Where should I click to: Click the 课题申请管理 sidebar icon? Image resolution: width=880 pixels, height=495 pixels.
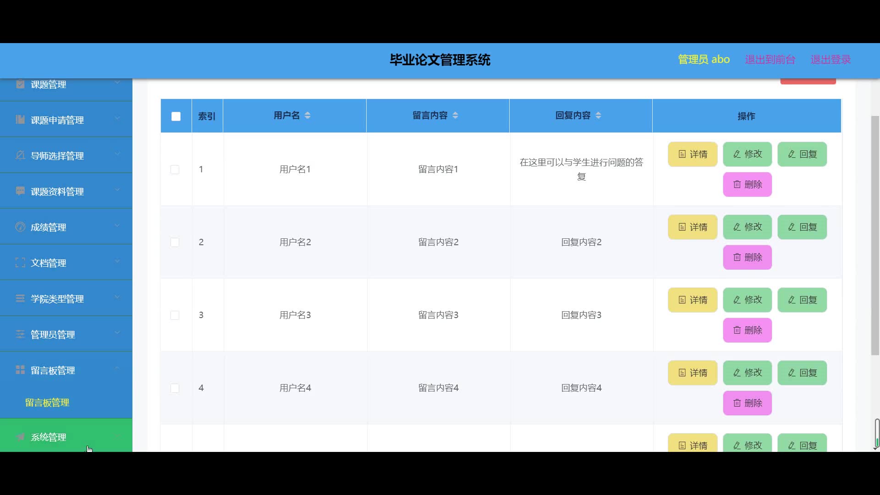[x=20, y=120]
